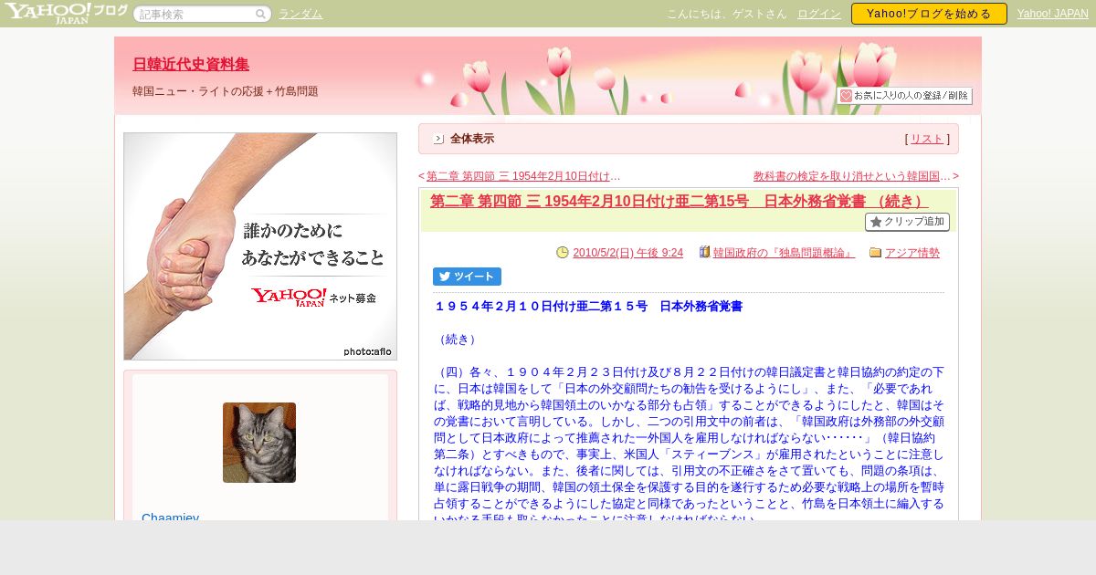Open the ランダム link
The image size is (1096, 575).
[x=300, y=14]
